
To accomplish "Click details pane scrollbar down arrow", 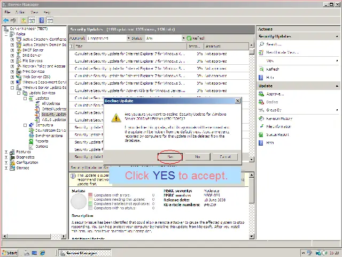I will [x=252, y=236].
